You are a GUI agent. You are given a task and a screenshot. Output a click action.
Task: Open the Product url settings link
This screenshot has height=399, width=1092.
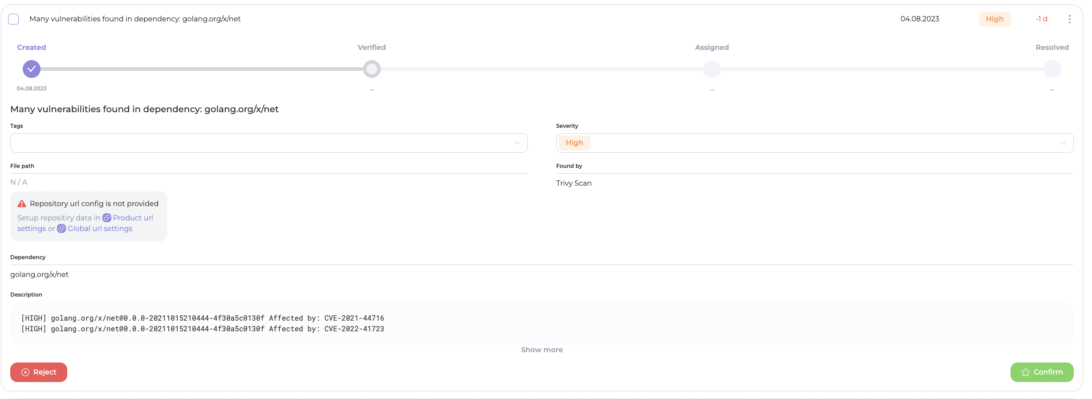pos(133,218)
